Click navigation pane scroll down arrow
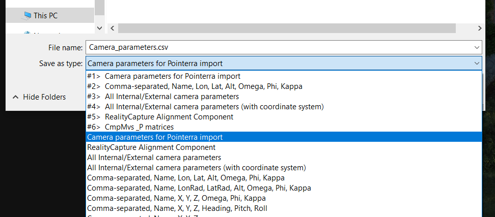 [x=99, y=28]
